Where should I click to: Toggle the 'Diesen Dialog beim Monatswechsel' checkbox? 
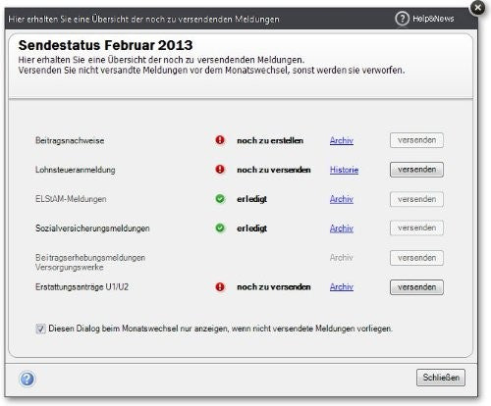click(x=40, y=329)
